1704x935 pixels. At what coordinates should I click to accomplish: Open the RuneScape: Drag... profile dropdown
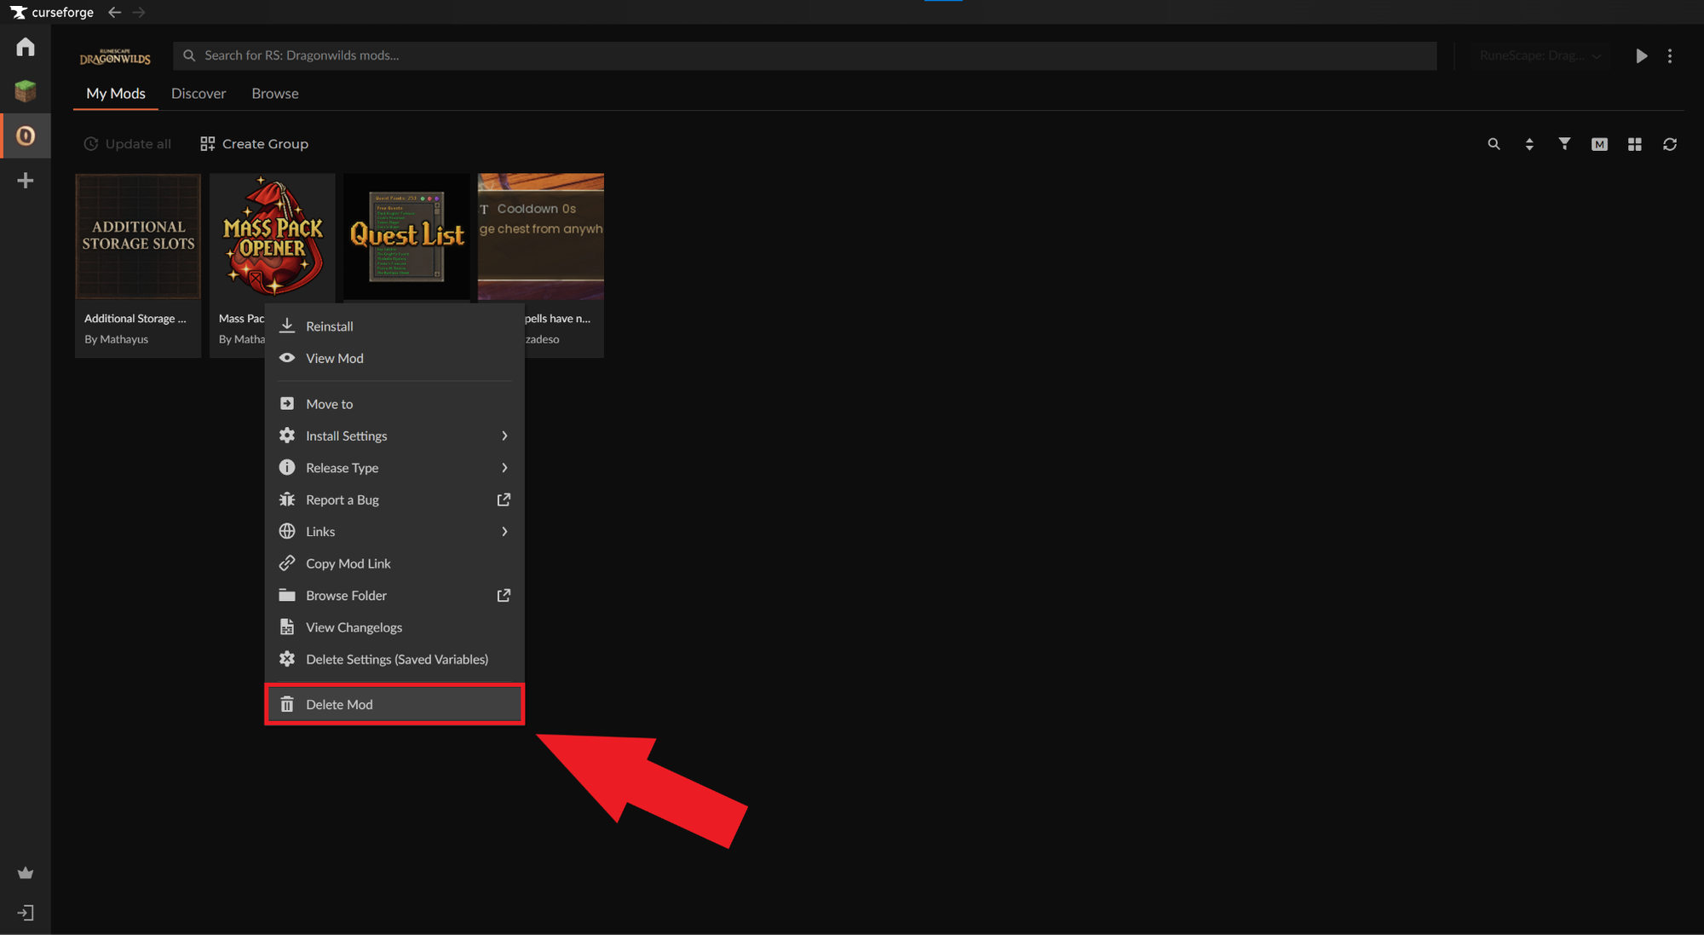(1540, 55)
